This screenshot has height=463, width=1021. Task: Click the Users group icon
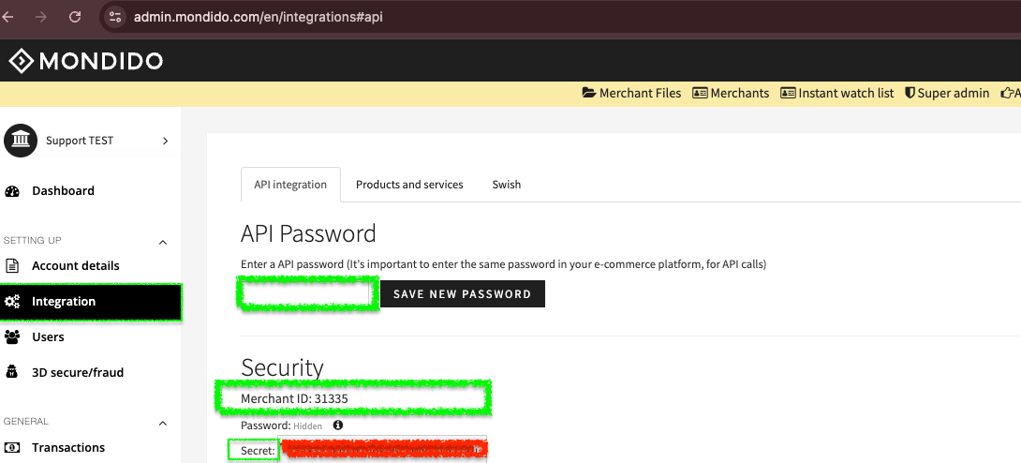pos(12,336)
